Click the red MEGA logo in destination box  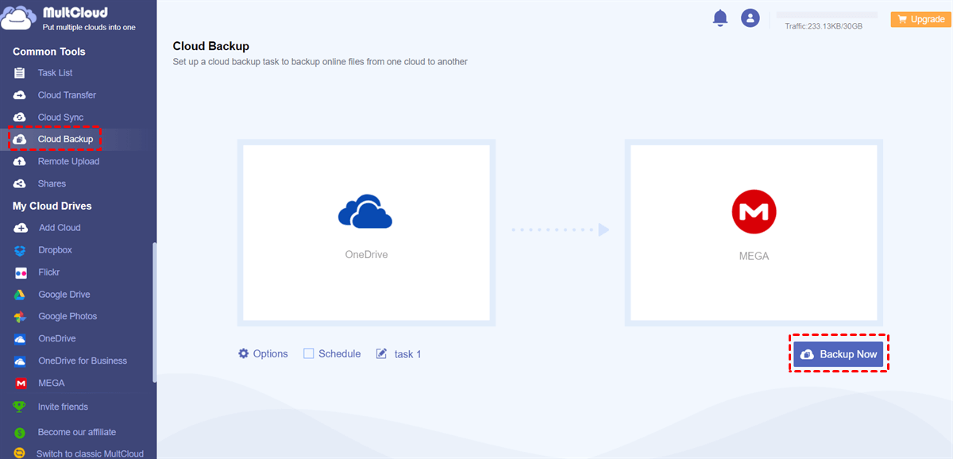[x=754, y=212]
